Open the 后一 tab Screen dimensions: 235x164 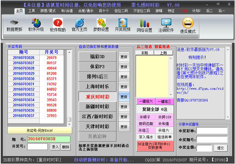[222, 11]
